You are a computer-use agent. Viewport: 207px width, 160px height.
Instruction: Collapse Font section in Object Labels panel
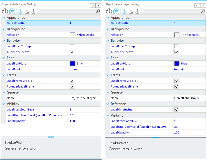108,58
